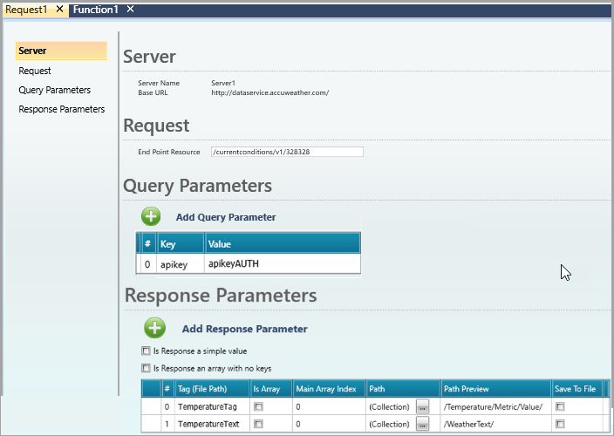The height and width of the screenshot is (436, 614).
Task: Enable Save To File for TemperatureTag row
Action: click(561, 407)
